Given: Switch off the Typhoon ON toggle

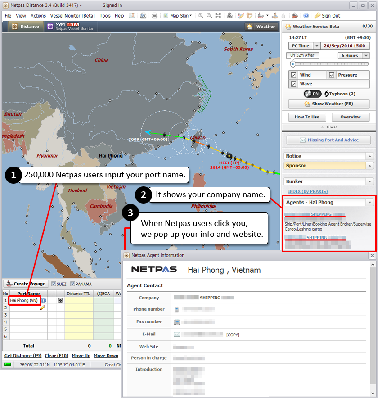Looking at the screenshot, I should [x=313, y=94].
